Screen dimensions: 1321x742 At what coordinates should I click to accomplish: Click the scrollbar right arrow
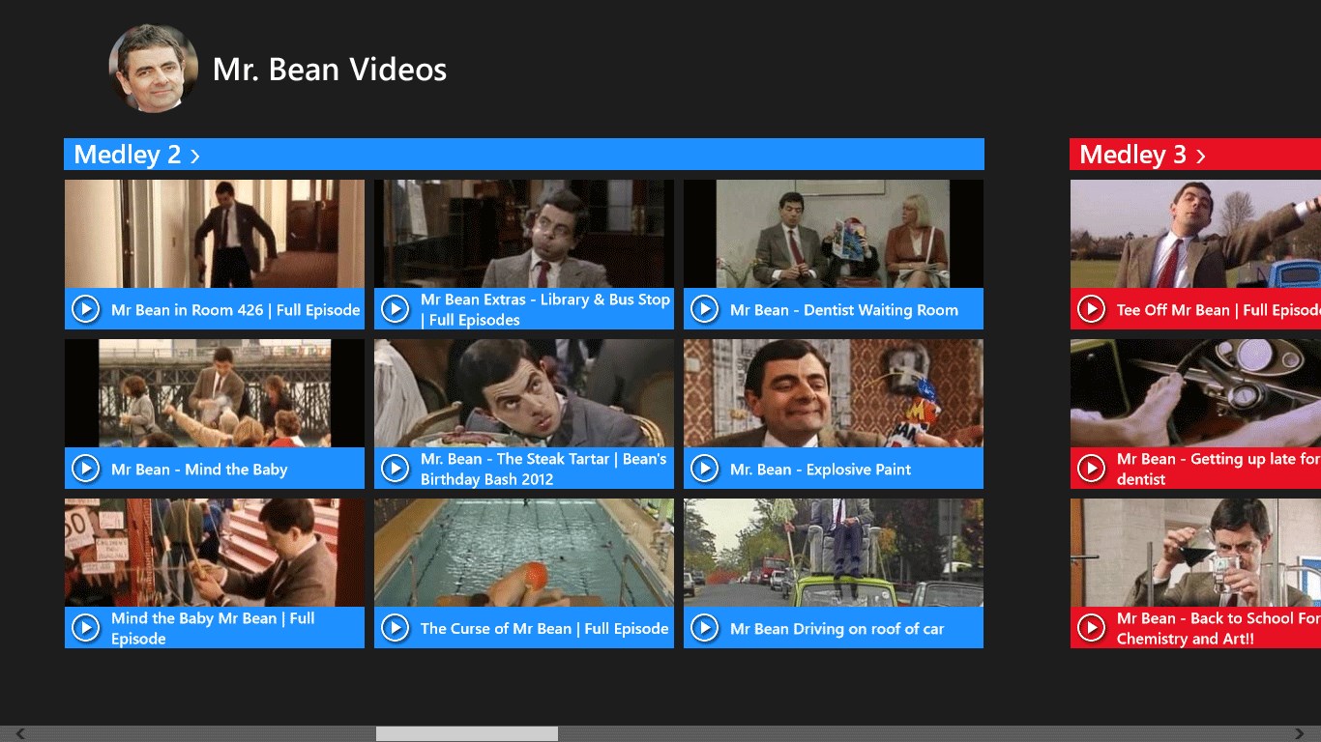pyautogui.click(x=1301, y=734)
